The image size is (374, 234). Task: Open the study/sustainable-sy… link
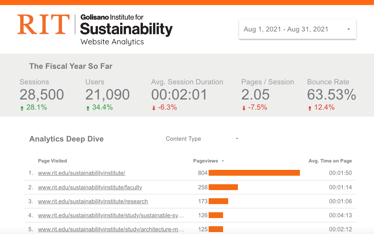coord(111,215)
